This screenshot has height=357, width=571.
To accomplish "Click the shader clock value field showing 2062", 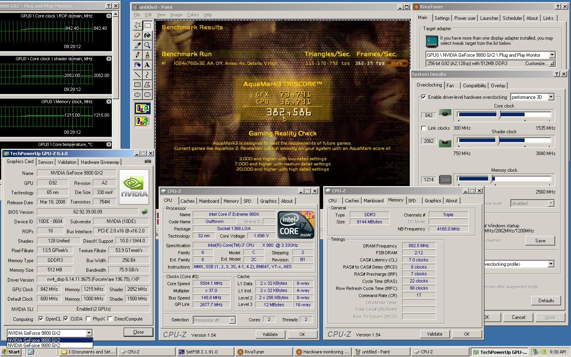I will pyautogui.click(x=429, y=141).
